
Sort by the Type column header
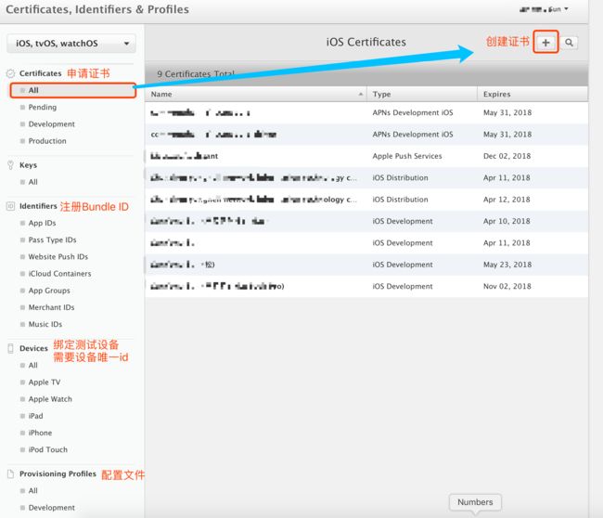point(422,95)
